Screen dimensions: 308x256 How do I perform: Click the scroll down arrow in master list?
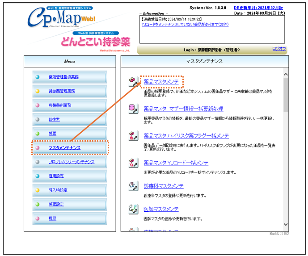pyautogui.click(x=286, y=227)
